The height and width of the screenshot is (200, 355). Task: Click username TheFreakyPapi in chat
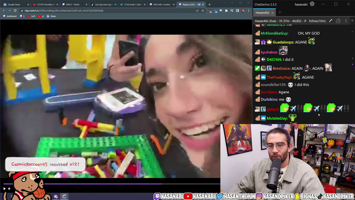pyautogui.click(x=280, y=77)
